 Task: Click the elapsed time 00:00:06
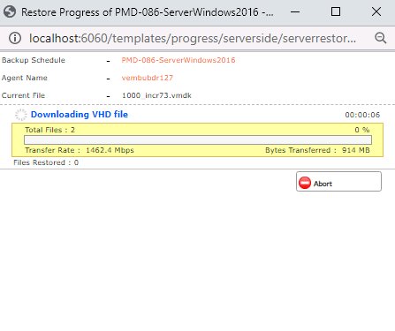click(x=362, y=115)
